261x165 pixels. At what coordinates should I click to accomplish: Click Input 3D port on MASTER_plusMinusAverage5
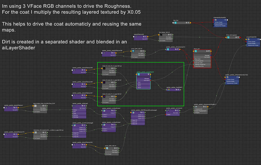pyautogui.click(x=131, y=124)
